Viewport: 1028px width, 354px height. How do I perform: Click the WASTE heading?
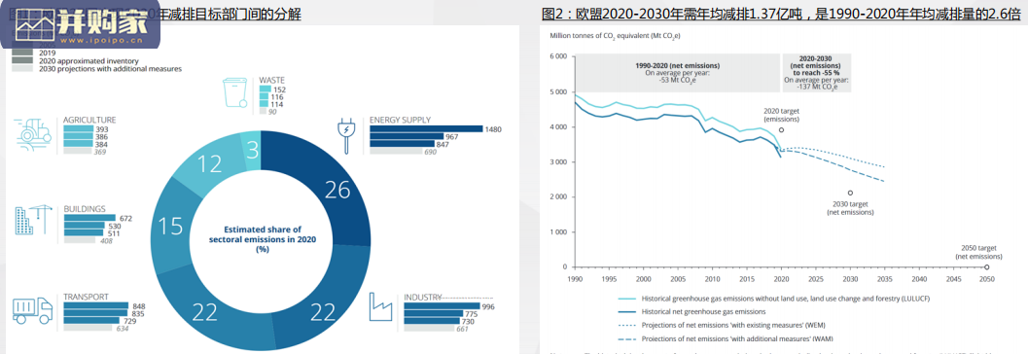click(271, 80)
